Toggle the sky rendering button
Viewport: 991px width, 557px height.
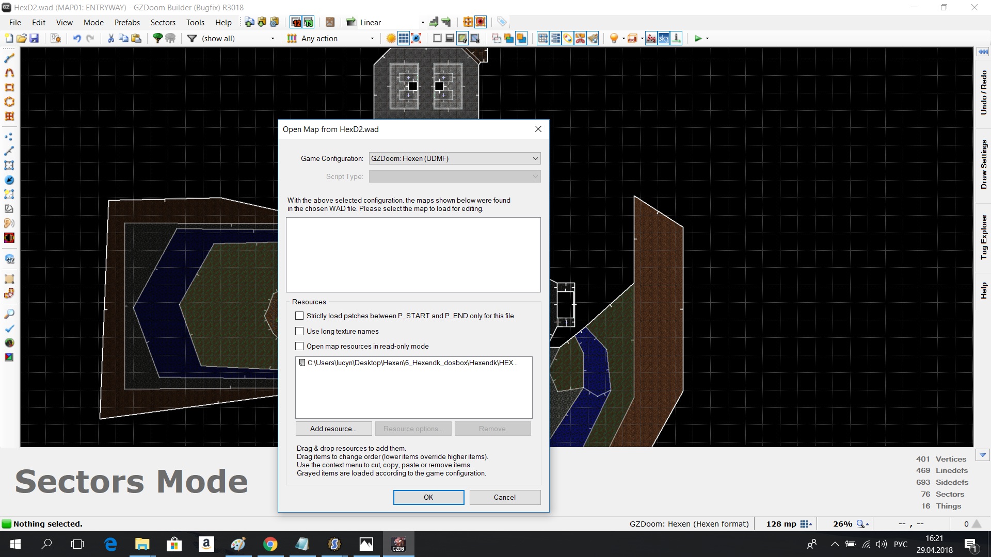click(664, 38)
